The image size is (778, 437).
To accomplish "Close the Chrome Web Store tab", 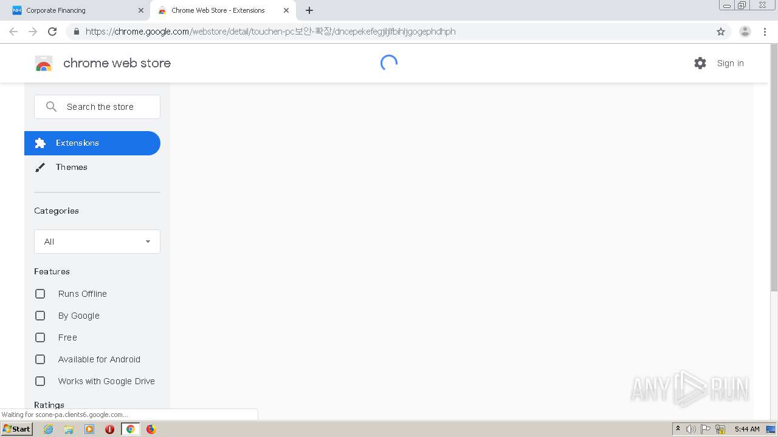I will (286, 10).
